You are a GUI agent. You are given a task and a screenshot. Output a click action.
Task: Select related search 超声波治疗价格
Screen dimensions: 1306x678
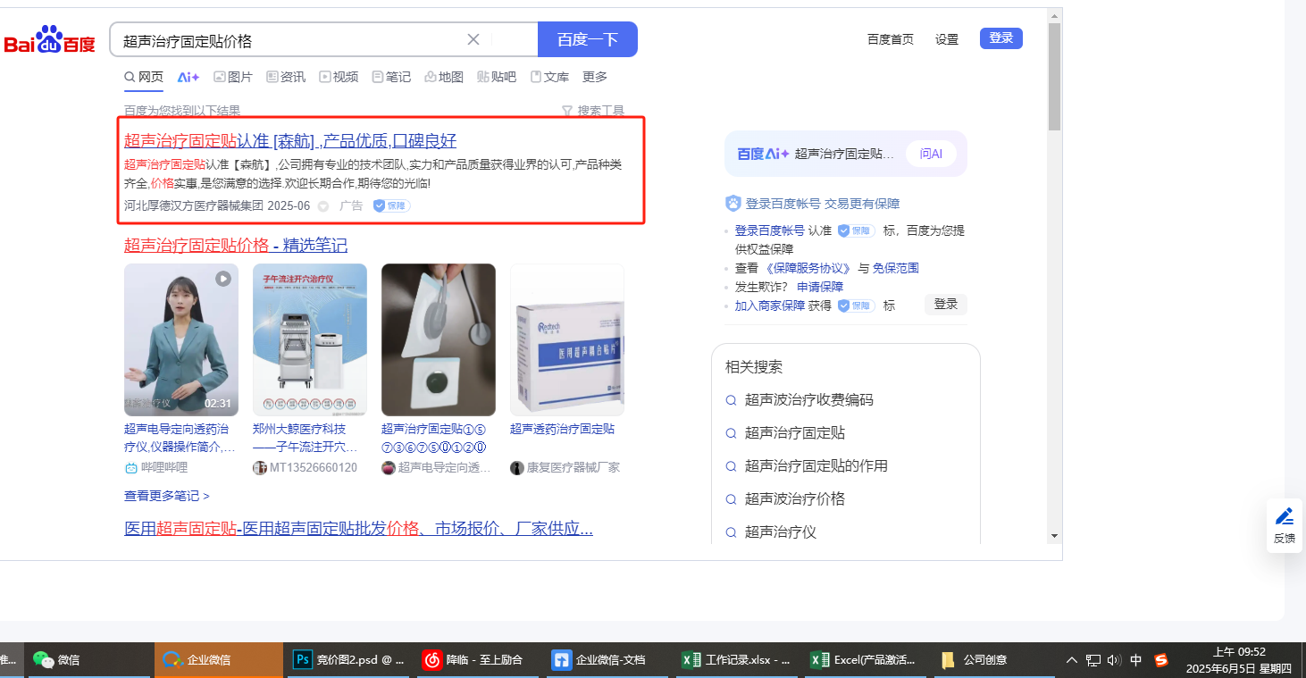pos(795,499)
